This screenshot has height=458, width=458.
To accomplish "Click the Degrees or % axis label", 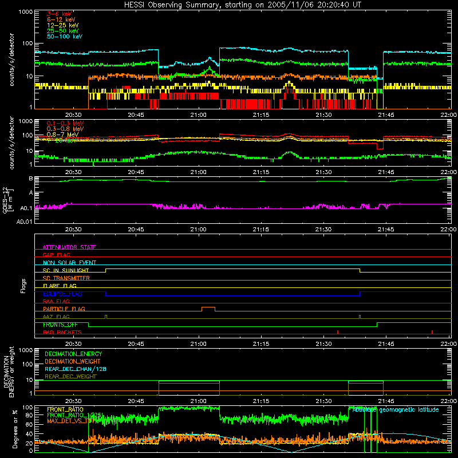I will [x=15, y=429].
